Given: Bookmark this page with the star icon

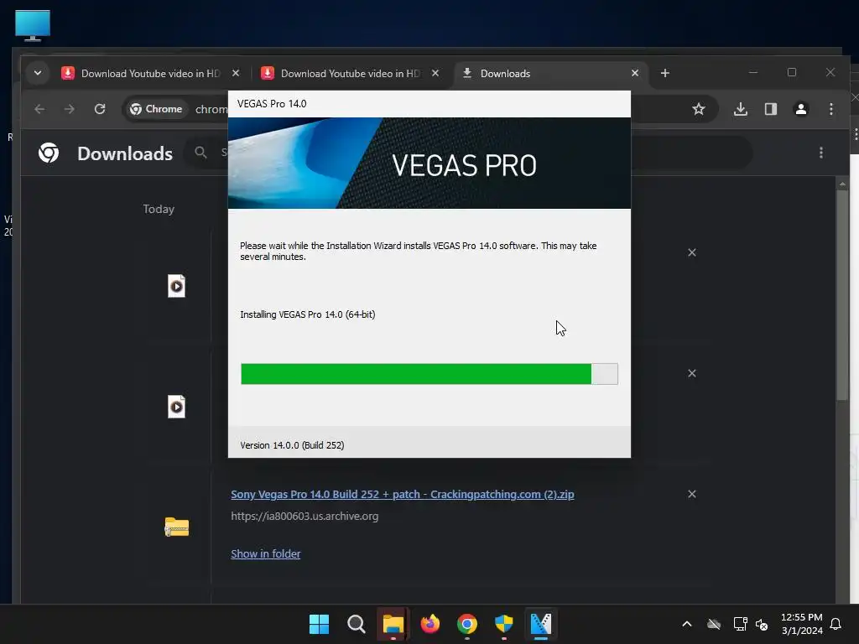Looking at the screenshot, I should (x=699, y=109).
